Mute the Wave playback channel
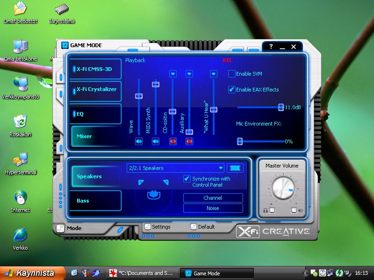 (139, 141)
